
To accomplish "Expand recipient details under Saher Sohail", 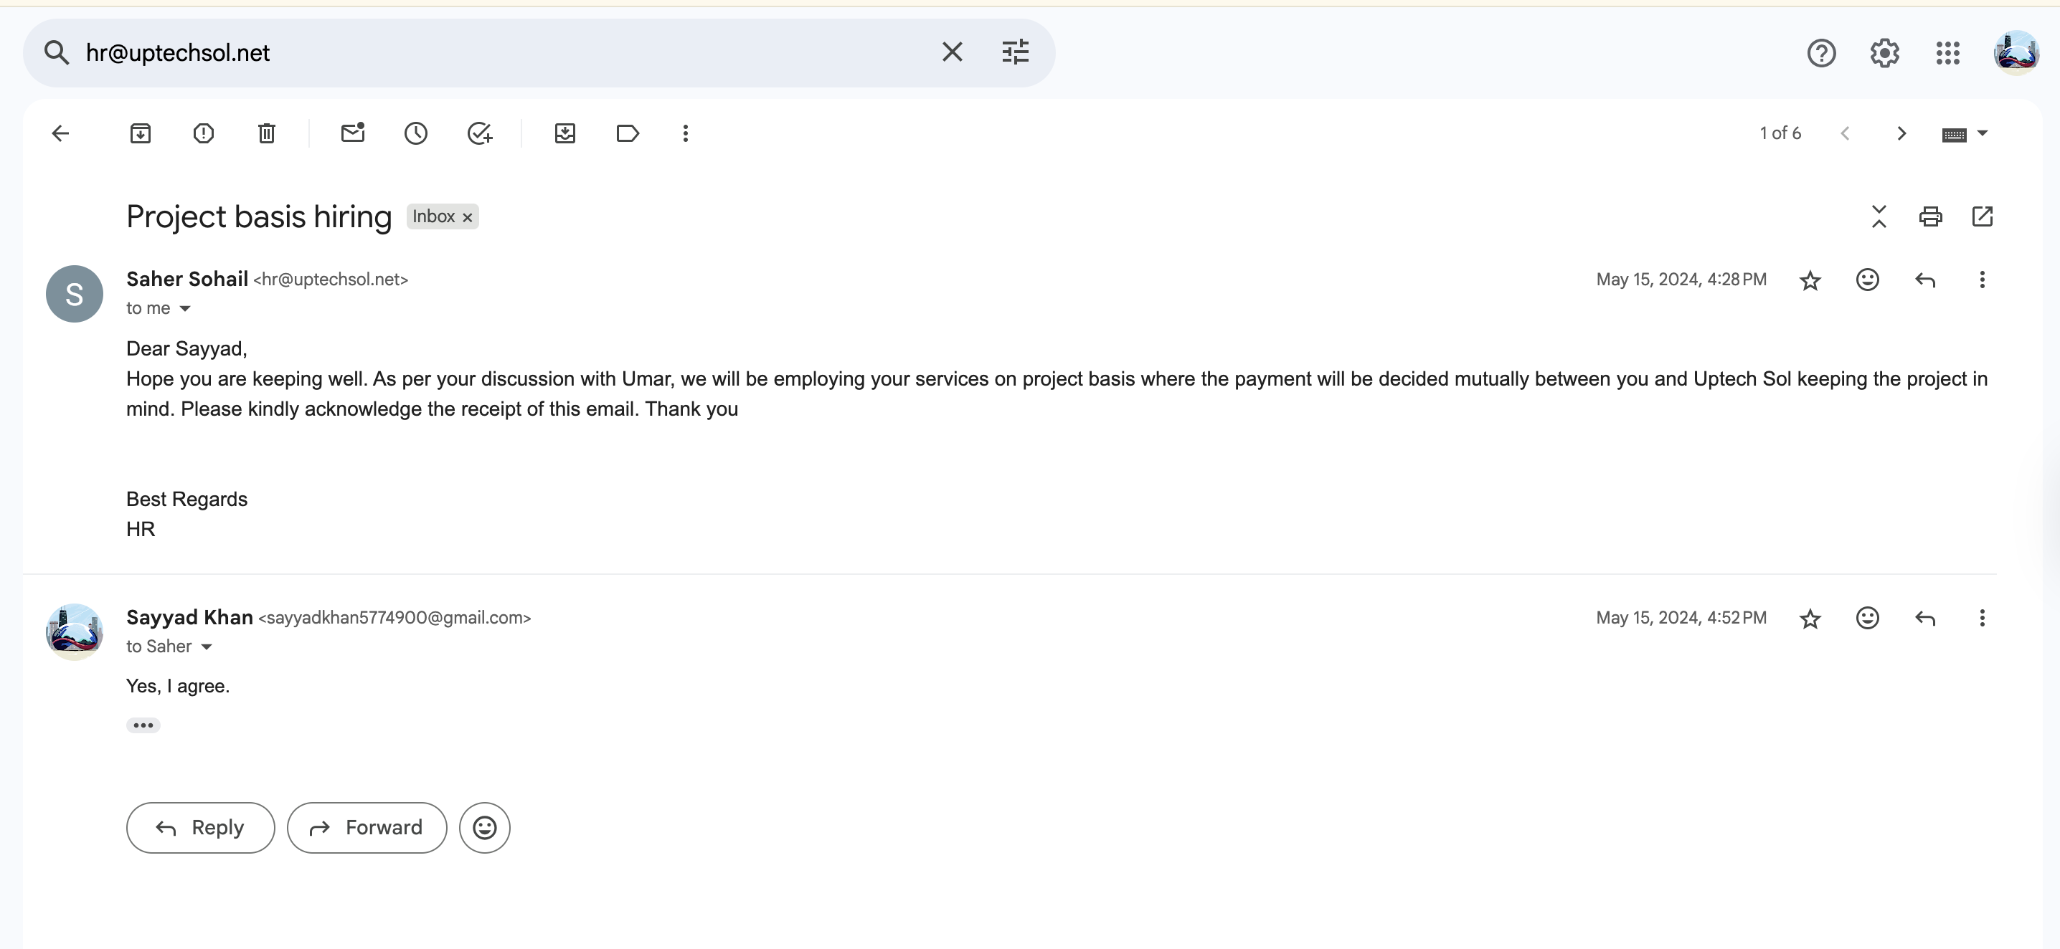I will pos(185,309).
